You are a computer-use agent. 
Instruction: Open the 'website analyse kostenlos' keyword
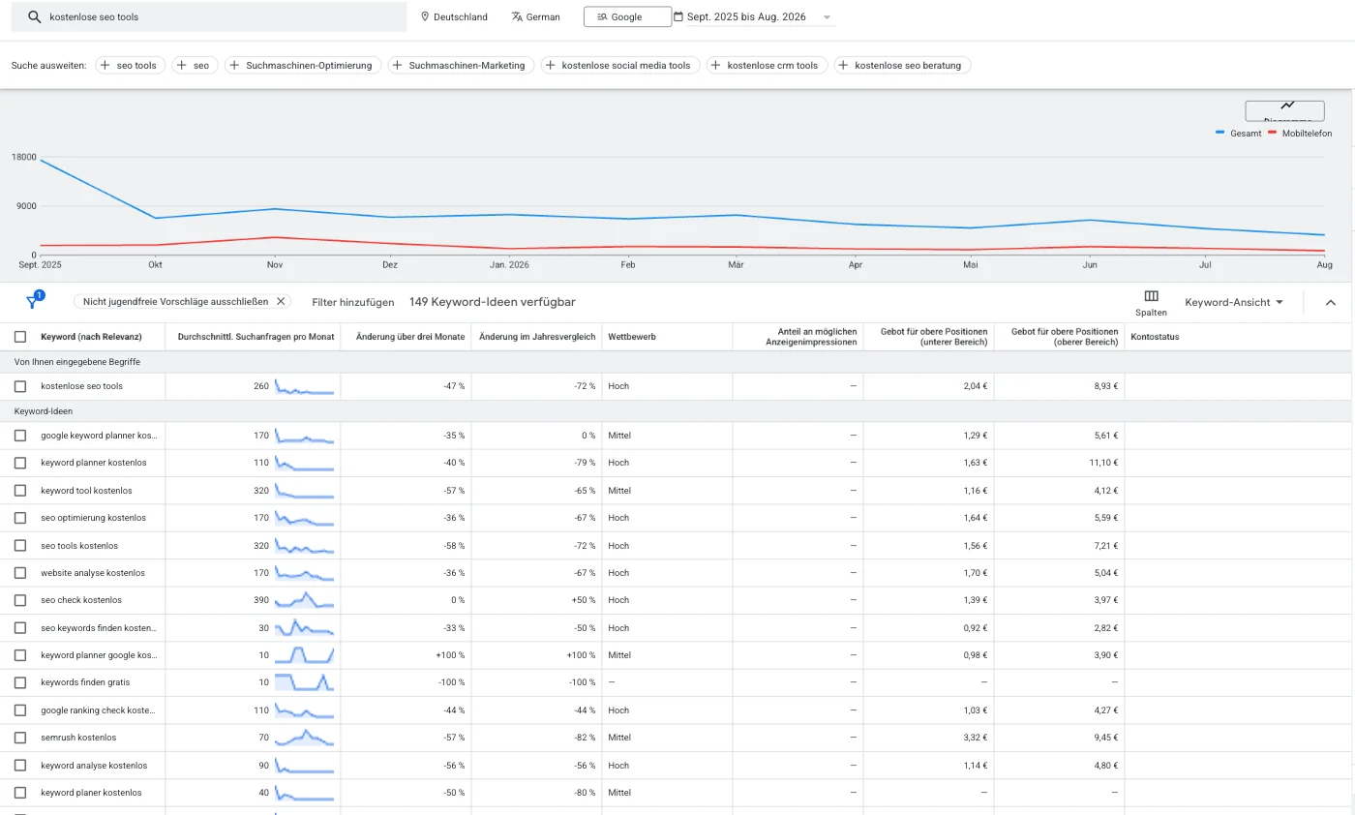coord(93,573)
